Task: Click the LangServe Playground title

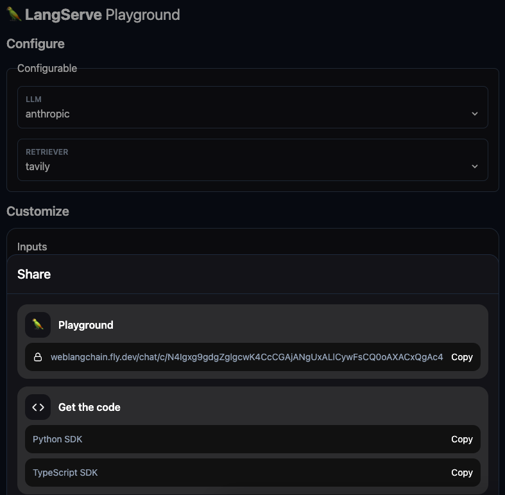Action: click(103, 15)
